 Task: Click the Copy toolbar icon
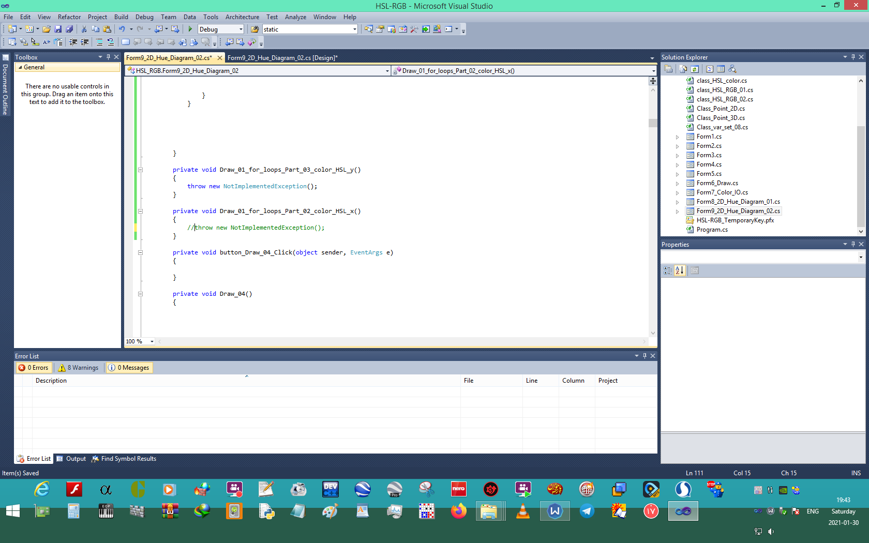95,29
